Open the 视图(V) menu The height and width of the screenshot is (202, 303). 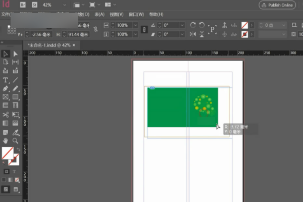116,15
